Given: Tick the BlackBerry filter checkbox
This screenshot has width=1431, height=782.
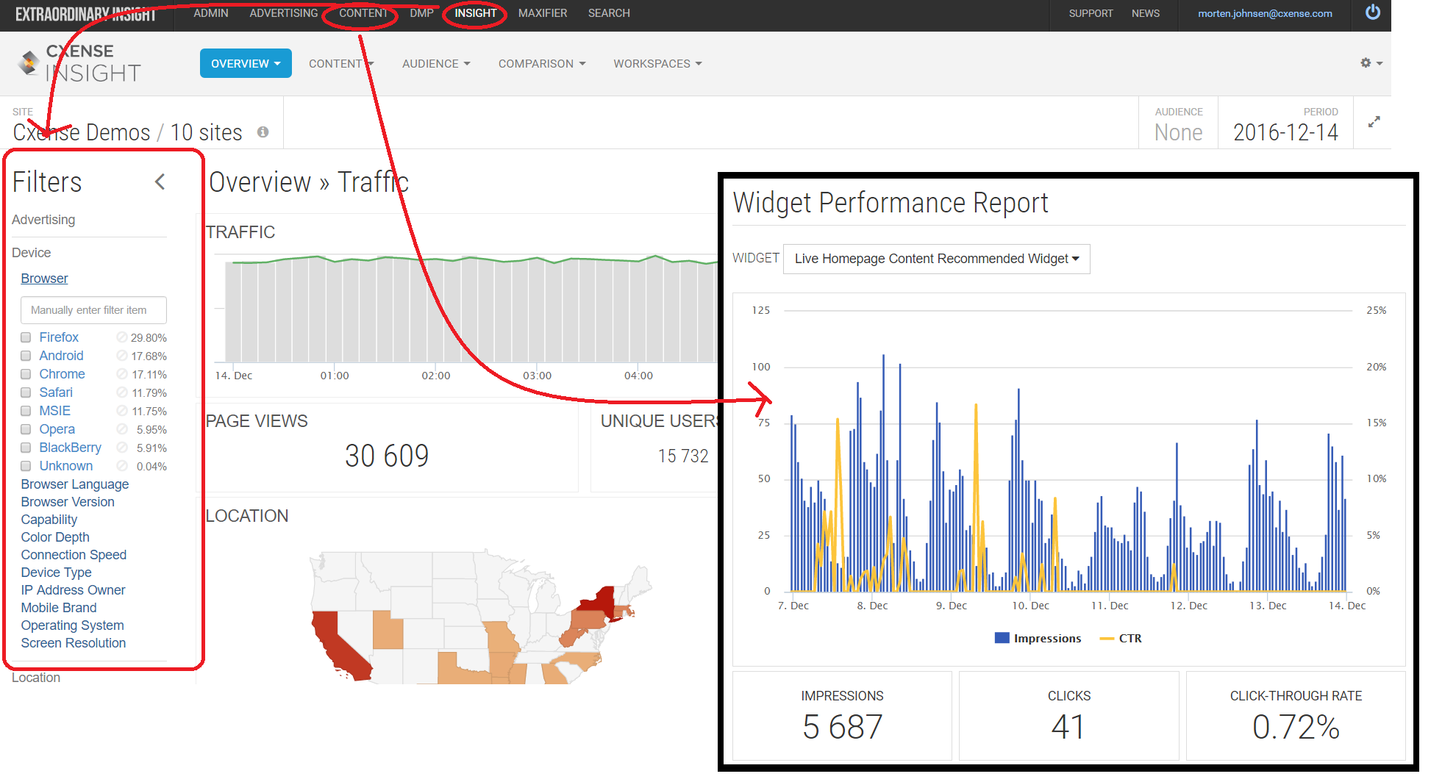Looking at the screenshot, I should pyautogui.click(x=26, y=448).
